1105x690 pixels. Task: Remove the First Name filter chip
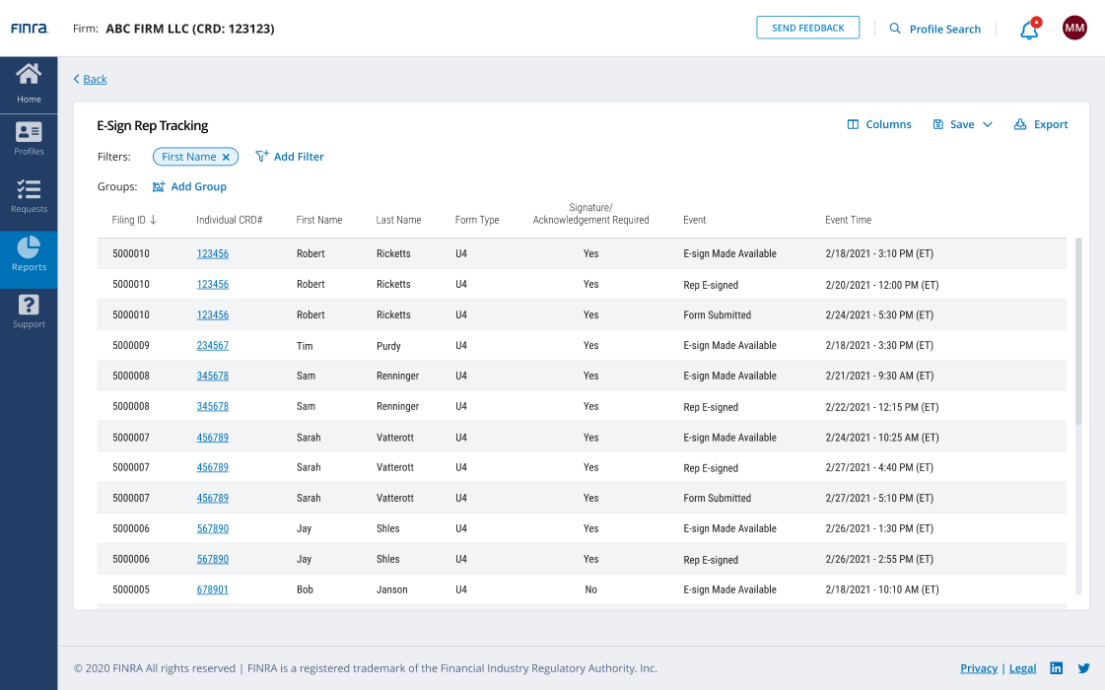[226, 157]
